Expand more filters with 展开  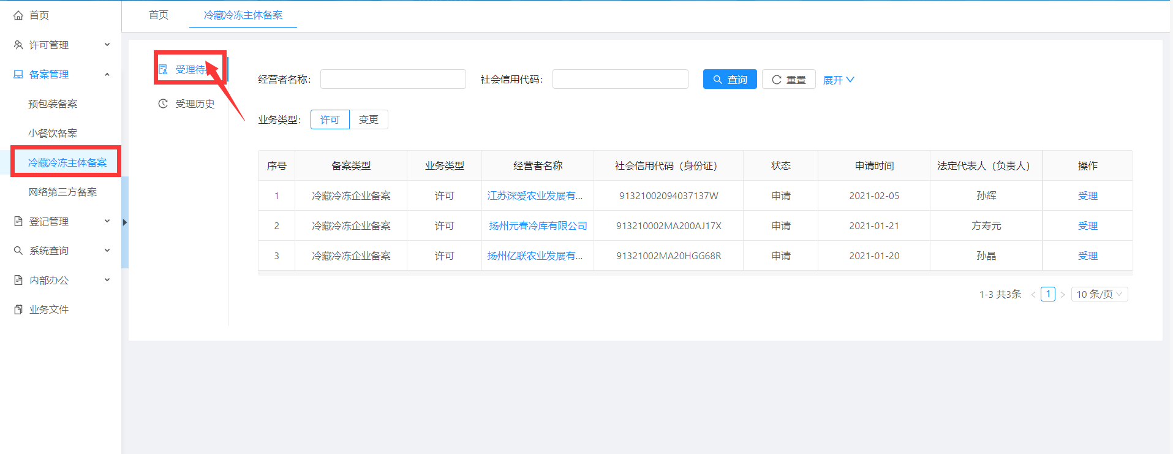point(838,80)
